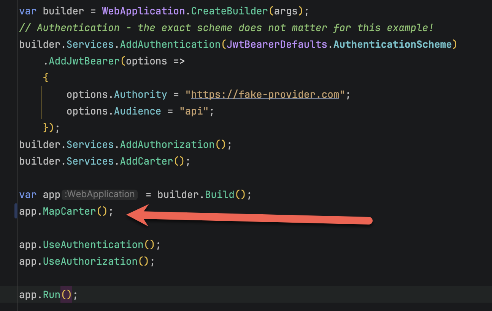Open the fake-provider.com URL link

265,94
